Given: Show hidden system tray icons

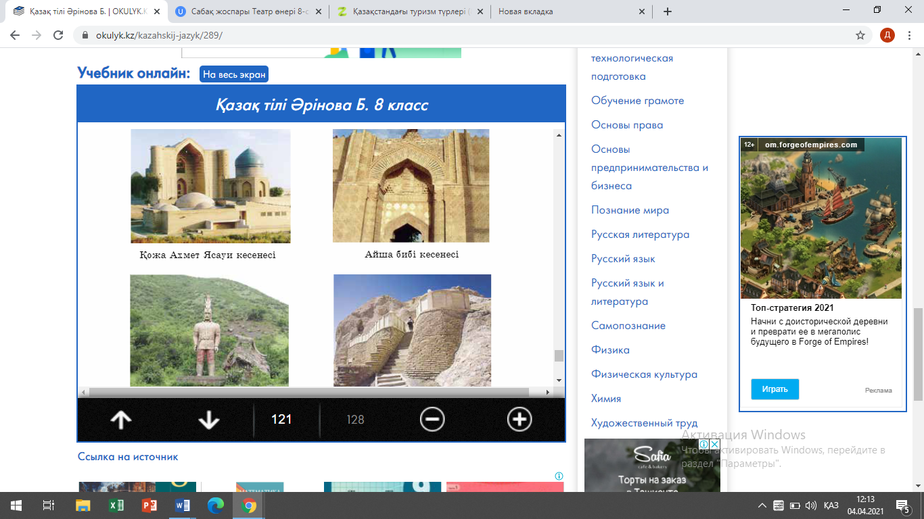Looking at the screenshot, I should tap(762, 505).
